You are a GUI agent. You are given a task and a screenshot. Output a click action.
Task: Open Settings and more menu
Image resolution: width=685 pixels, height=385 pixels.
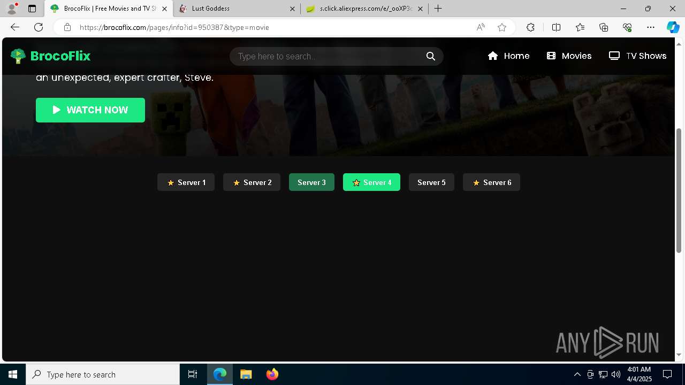pos(651,27)
